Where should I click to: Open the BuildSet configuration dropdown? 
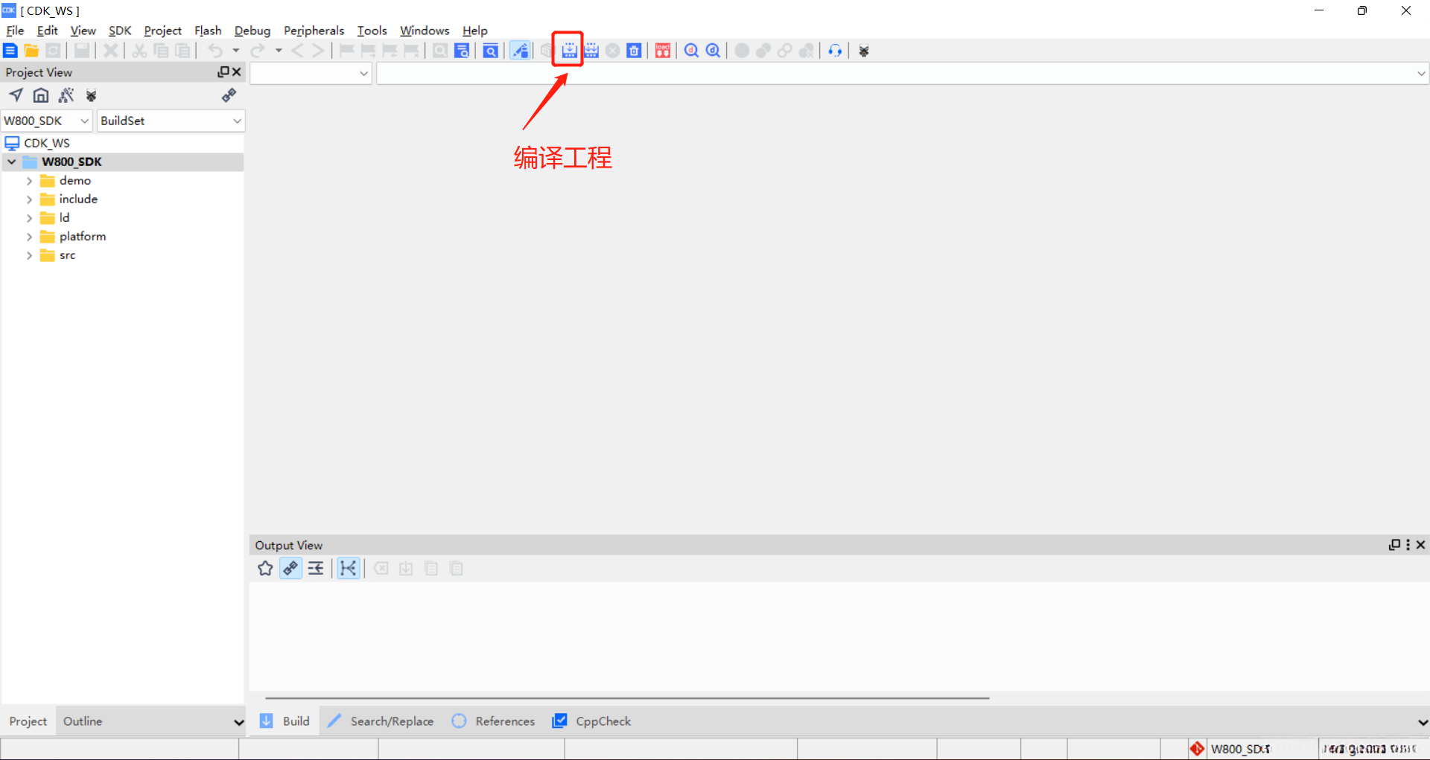click(x=171, y=121)
